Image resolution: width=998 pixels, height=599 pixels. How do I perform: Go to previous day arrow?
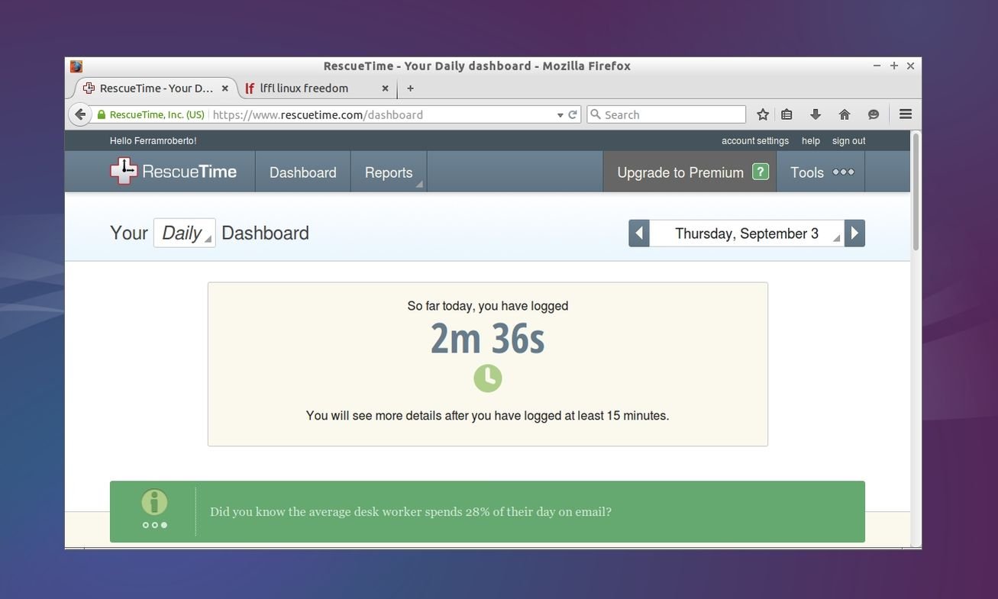(639, 233)
